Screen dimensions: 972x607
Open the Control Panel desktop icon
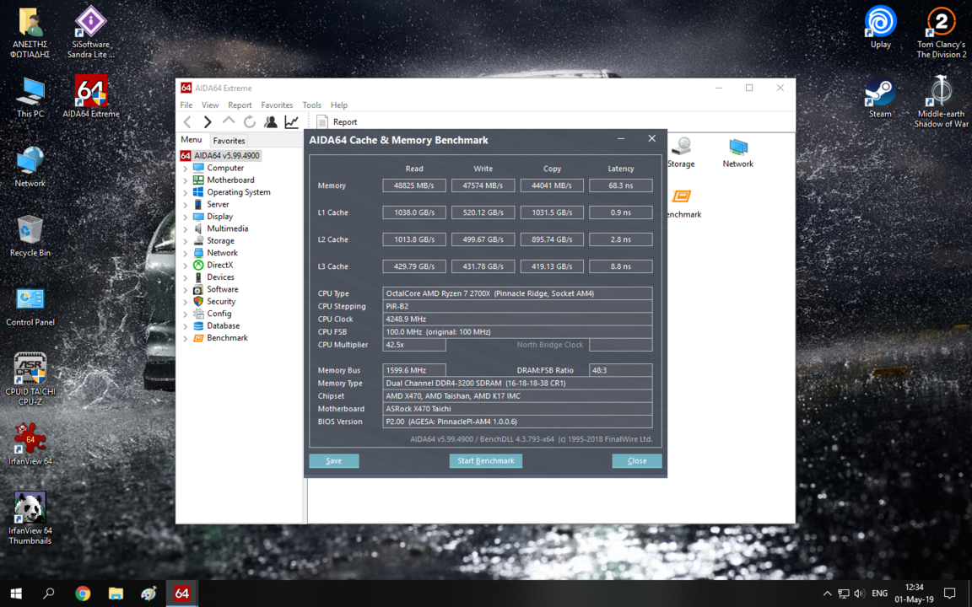click(x=30, y=307)
